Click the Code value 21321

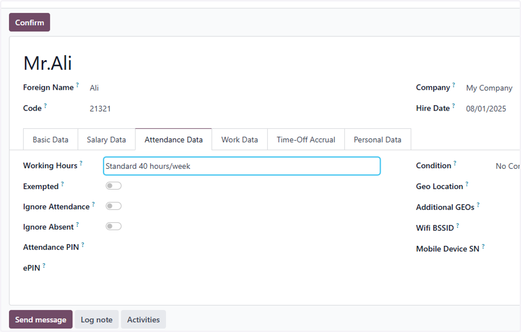[x=100, y=108]
